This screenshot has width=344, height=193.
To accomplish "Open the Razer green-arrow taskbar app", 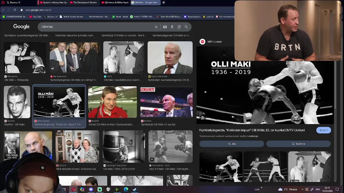I will point(117,190).
